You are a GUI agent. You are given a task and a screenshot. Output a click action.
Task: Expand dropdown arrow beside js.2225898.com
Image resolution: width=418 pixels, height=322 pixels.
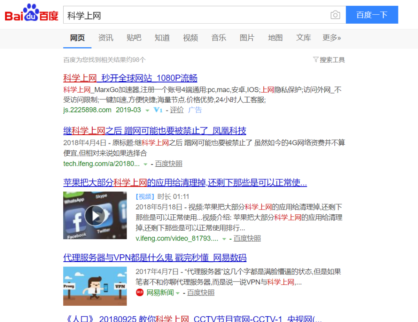pos(147,110)
